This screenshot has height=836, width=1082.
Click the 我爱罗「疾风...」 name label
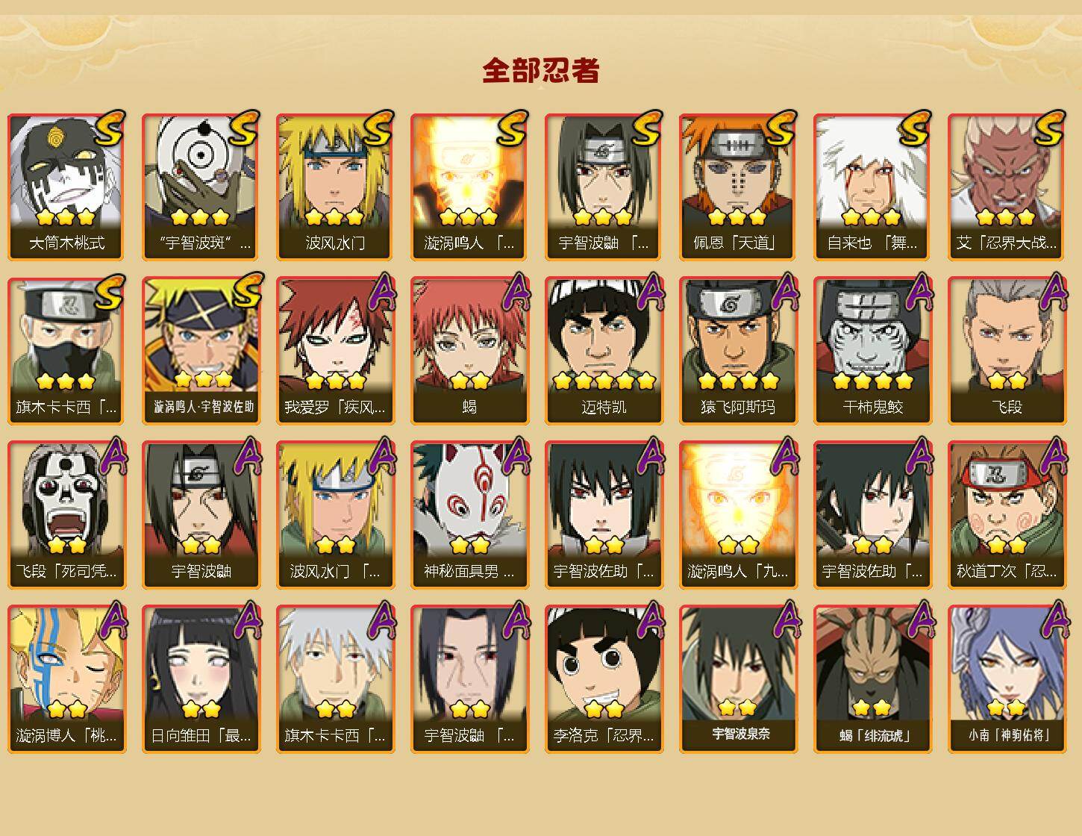point(335,408)
